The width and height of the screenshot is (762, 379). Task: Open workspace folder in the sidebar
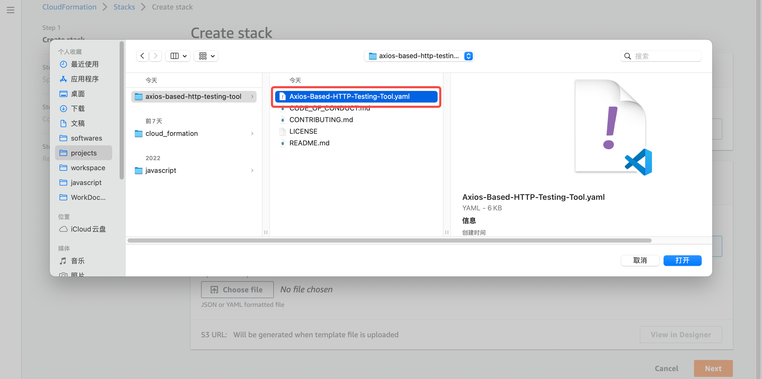(x=83, y=168)
